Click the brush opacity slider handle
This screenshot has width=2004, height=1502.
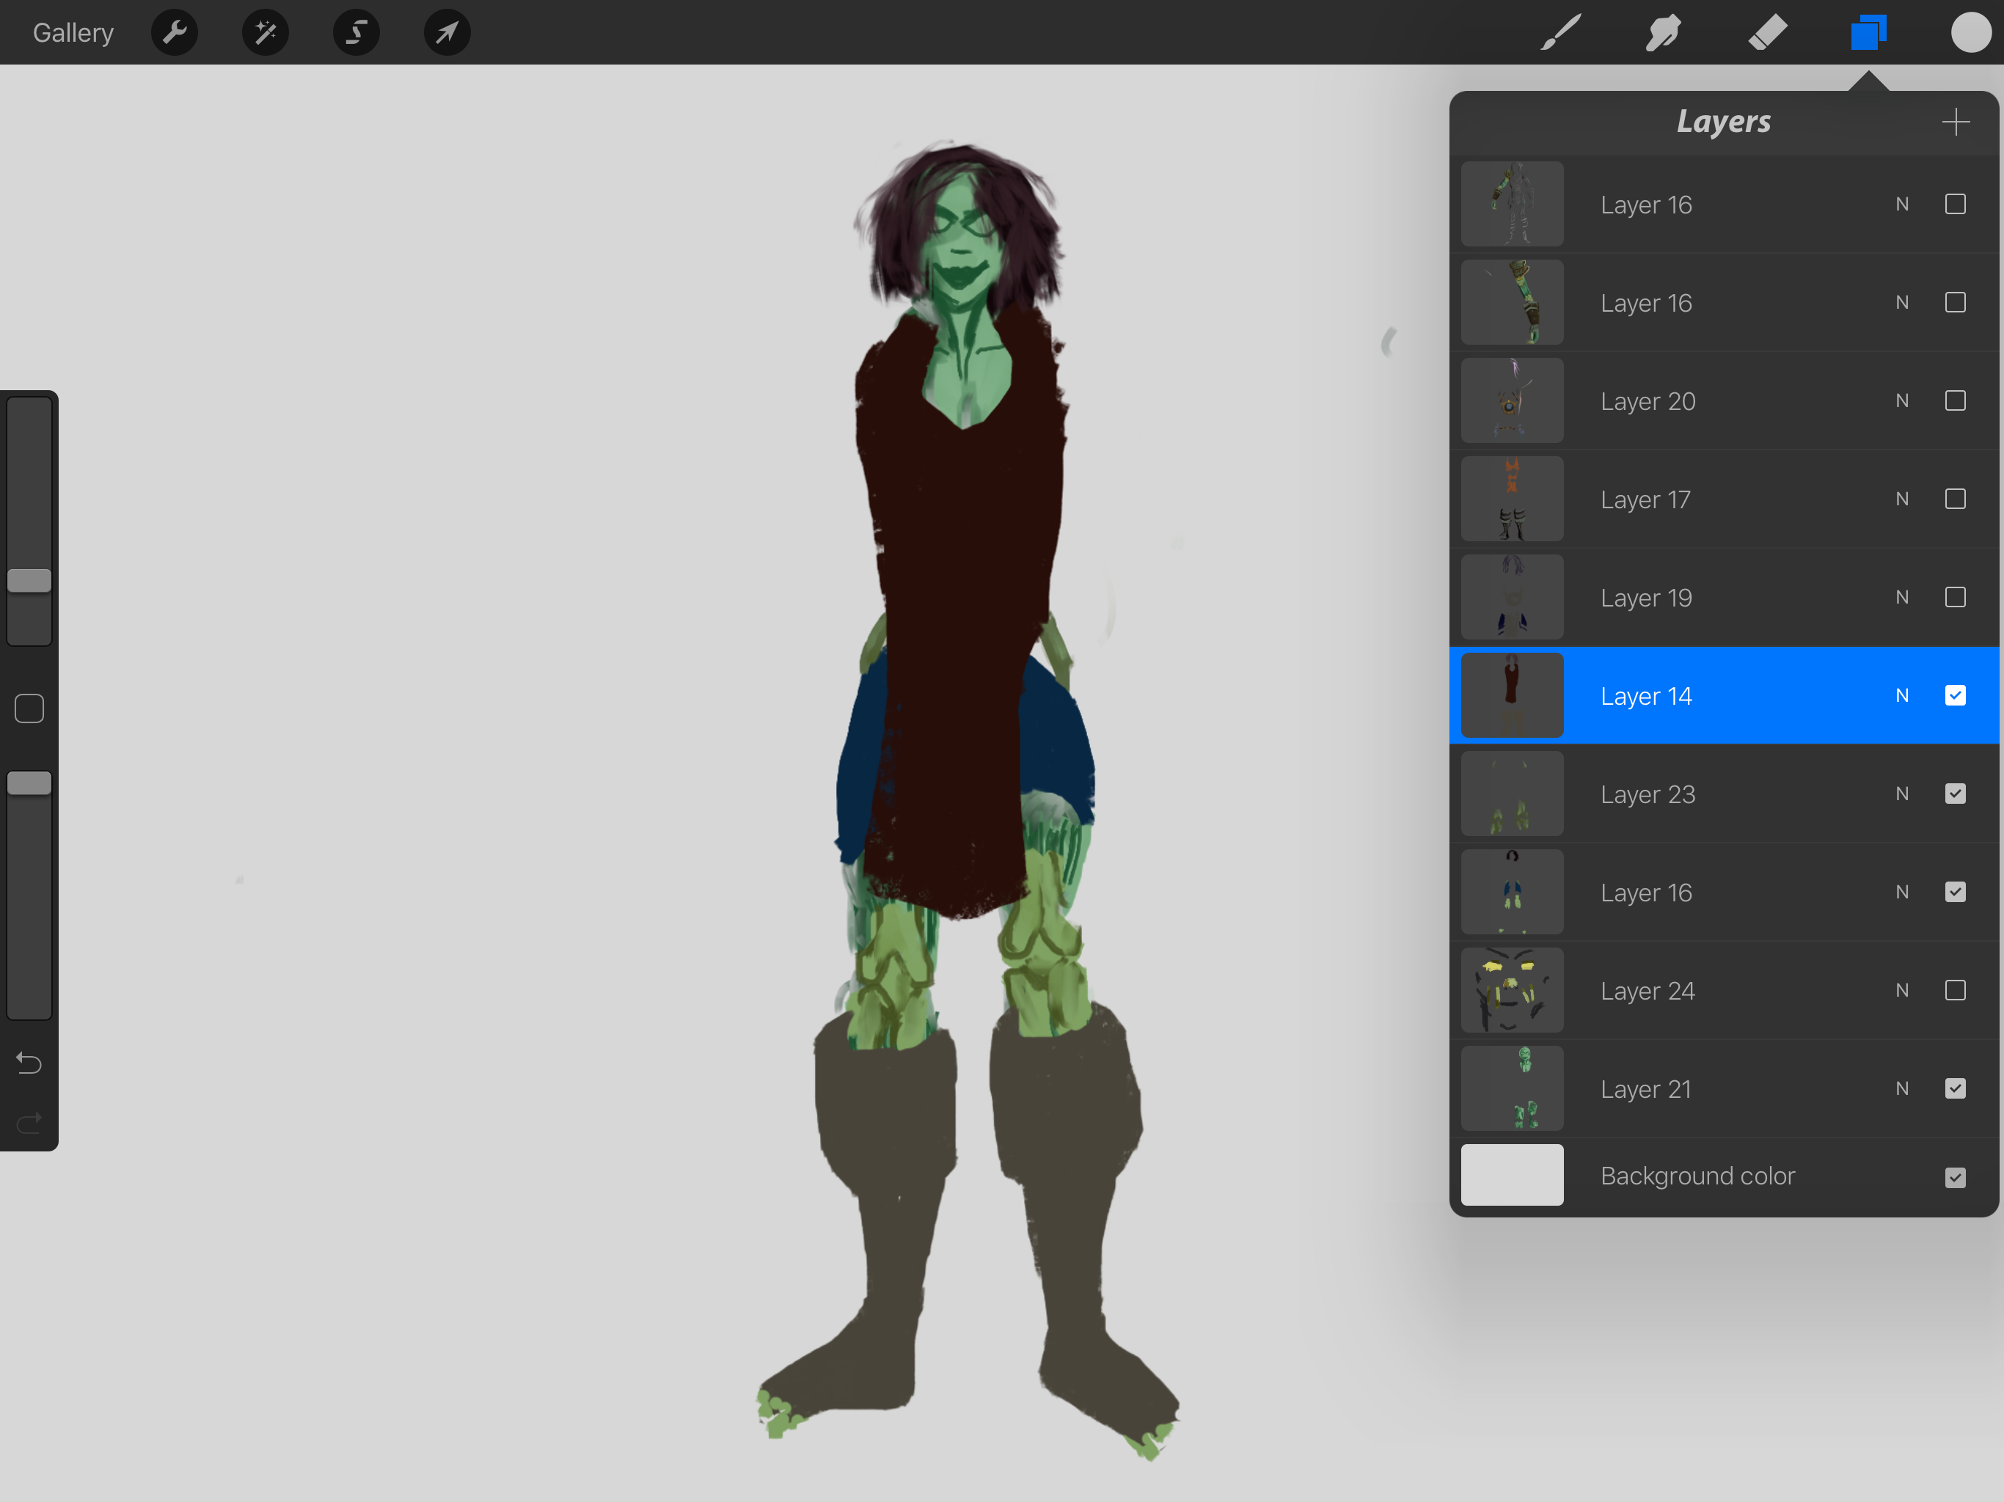point(29,783)
